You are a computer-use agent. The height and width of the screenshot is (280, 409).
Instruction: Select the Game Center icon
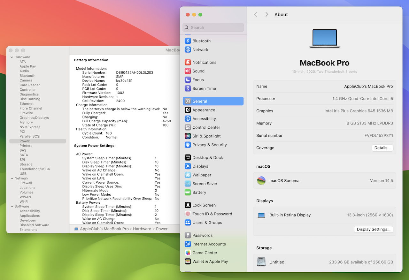coord(188,253)
